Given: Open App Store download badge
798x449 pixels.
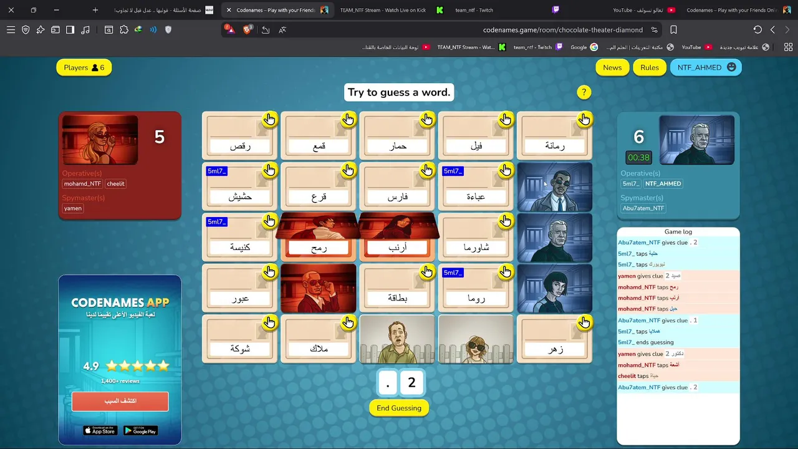Looking at the screenshot, I should (100, 431).
